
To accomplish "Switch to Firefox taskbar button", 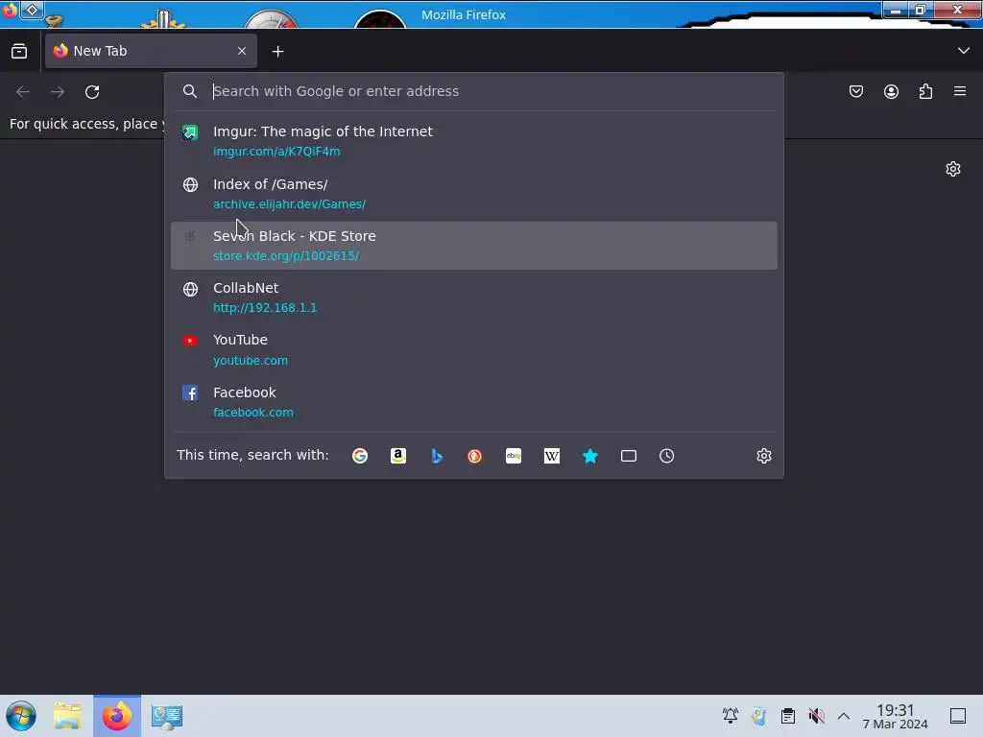I will [117, 716].
